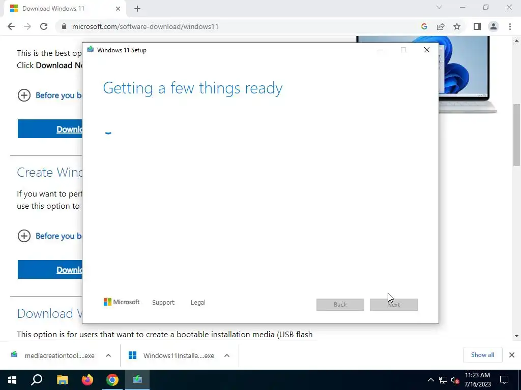
Task: Click the scrollbar up arrow
Action: click(x=516, y=41)
